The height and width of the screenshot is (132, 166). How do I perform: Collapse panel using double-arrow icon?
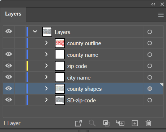point(153,4)
